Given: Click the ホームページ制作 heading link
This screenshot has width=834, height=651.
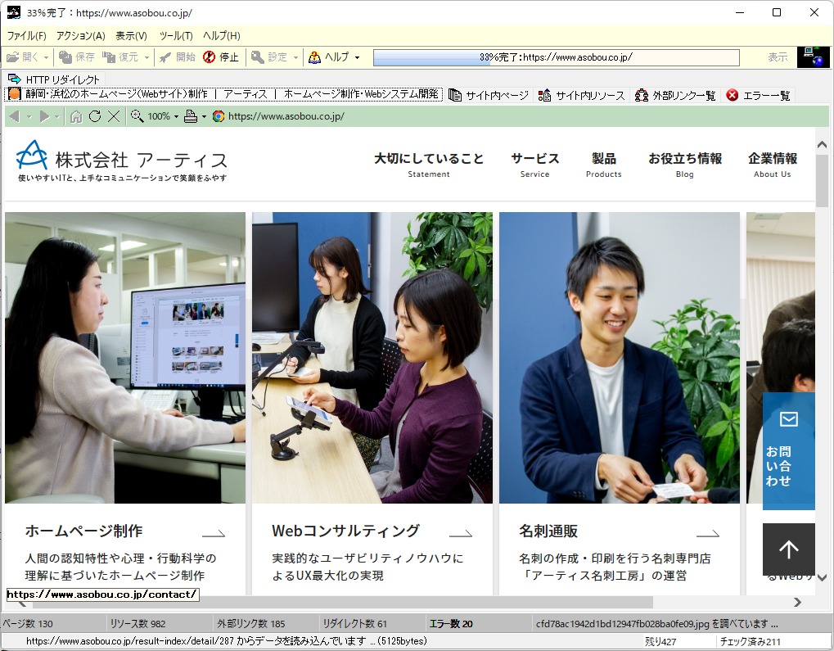Looking at the screenshot, I should (83, 531).
